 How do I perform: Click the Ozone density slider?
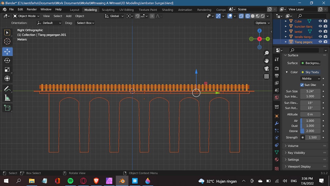(310, 131)
